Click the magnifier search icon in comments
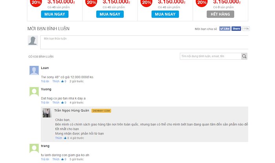Viewport: 275px width, 163px height. [244, 56]
